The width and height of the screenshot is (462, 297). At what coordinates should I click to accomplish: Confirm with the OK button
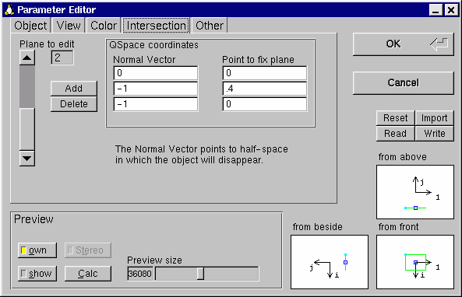click(403, 44)
